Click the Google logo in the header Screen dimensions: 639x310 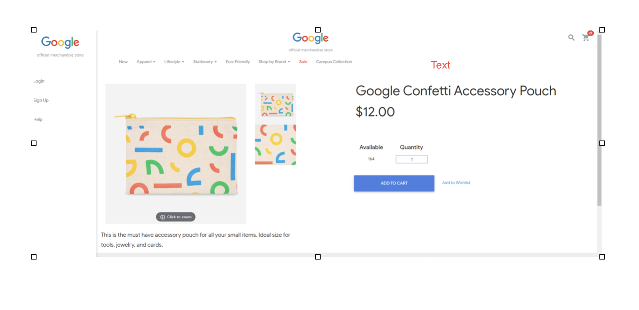point(310,38)
